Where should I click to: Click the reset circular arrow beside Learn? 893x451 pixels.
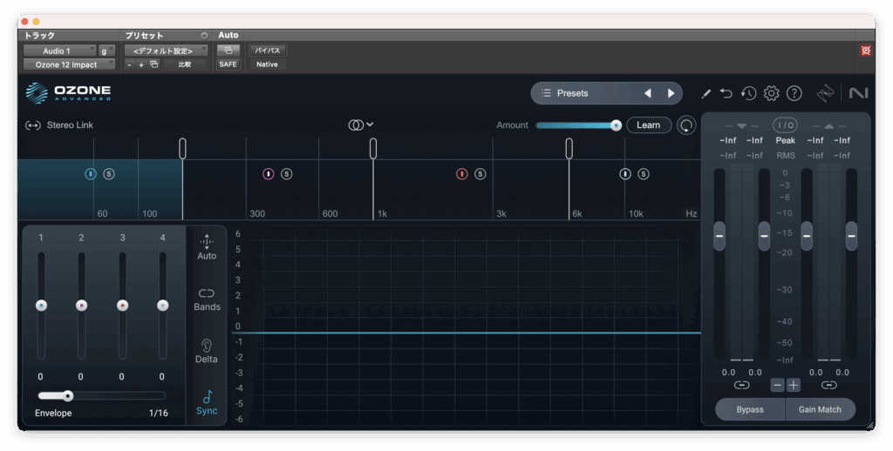686,125
